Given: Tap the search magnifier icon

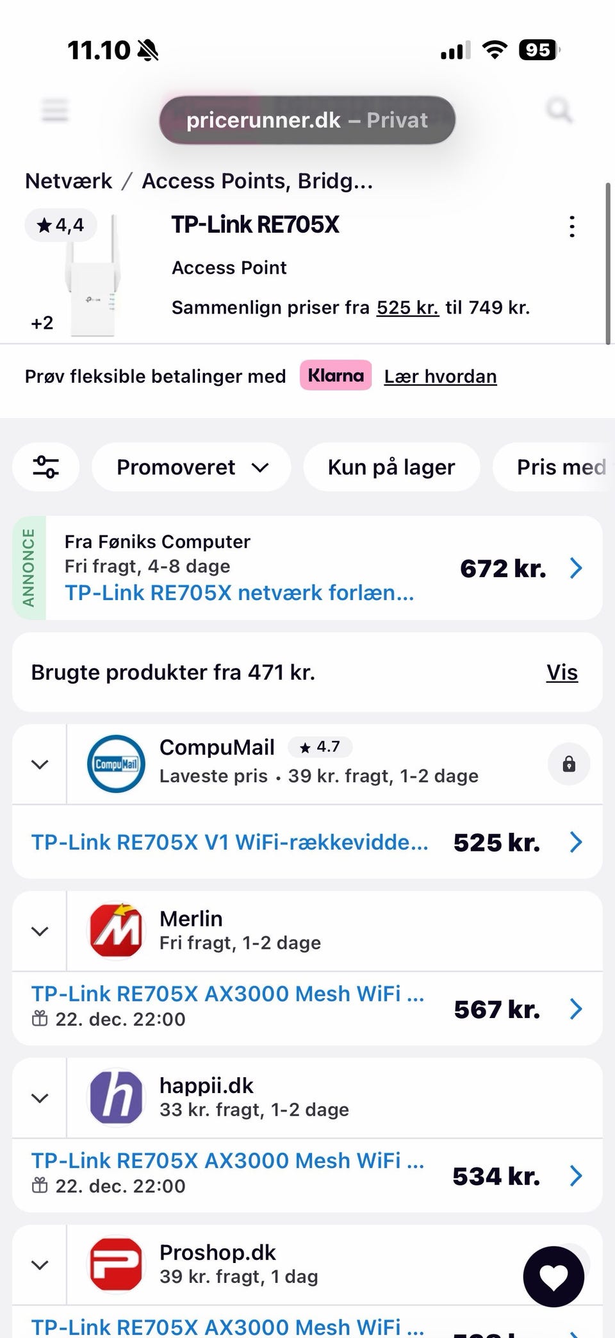Looking at the screenshot, I should (559, 110).
